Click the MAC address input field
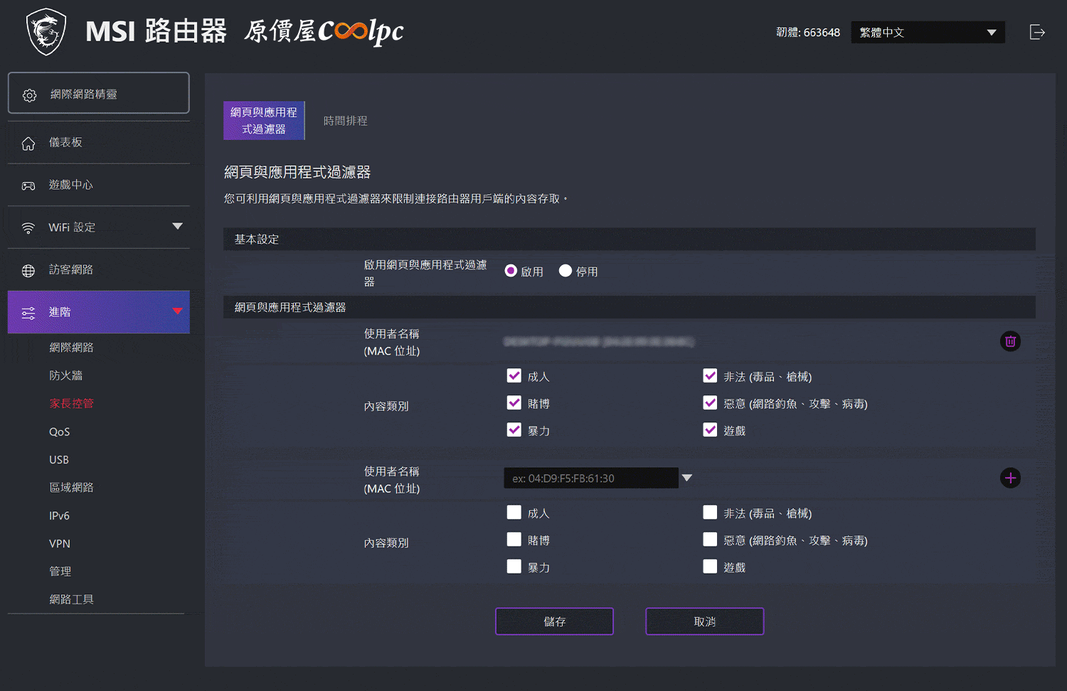This screenshot has height=691, width=1067. (591, 478)
